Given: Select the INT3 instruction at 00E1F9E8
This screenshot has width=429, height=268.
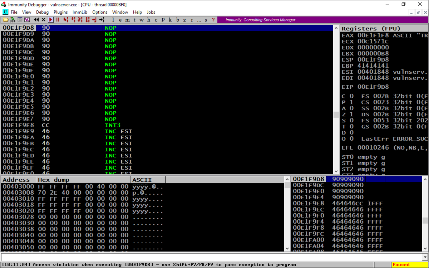Looking at the screenshot, I should 167,125.
